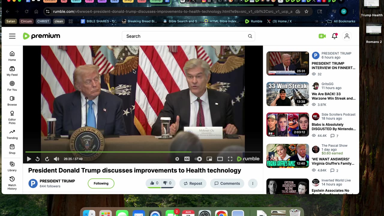This screenshot has height=216, width=384.
Task: Click the Search input field
Action: point(188,36)
